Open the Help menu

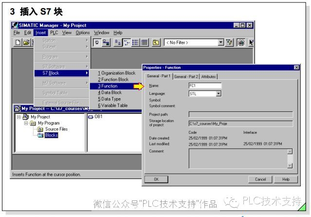tap(118, 33)
